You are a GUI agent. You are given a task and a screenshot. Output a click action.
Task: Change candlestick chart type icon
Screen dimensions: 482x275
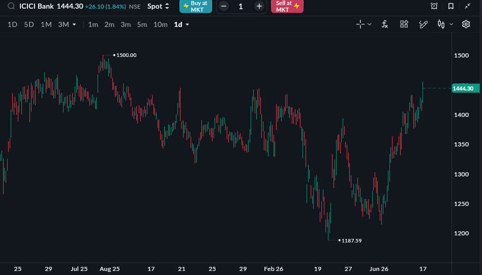[x=441, y=24]
